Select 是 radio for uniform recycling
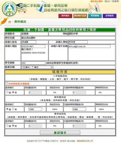 coord(7,92)
